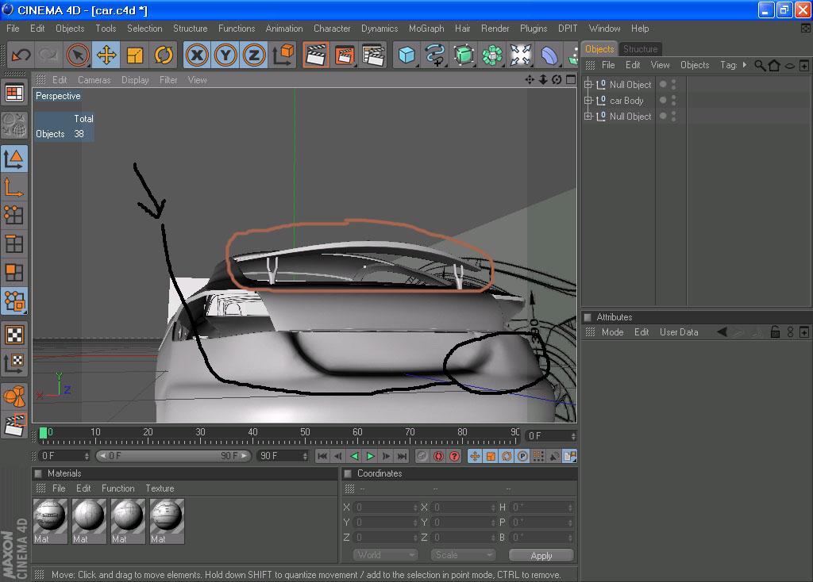Select the first material thumbnail

(50, 521)
